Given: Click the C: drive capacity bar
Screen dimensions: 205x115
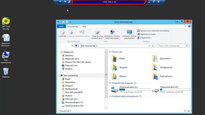Looking at the screenshot, I should [x=135, y=89].
